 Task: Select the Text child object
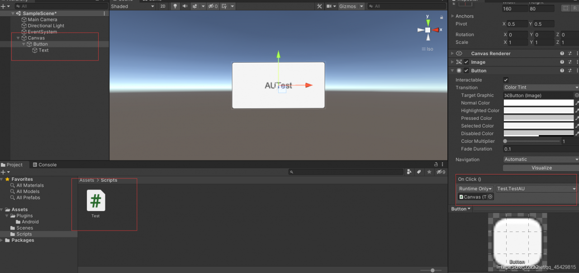click(43, 50)
